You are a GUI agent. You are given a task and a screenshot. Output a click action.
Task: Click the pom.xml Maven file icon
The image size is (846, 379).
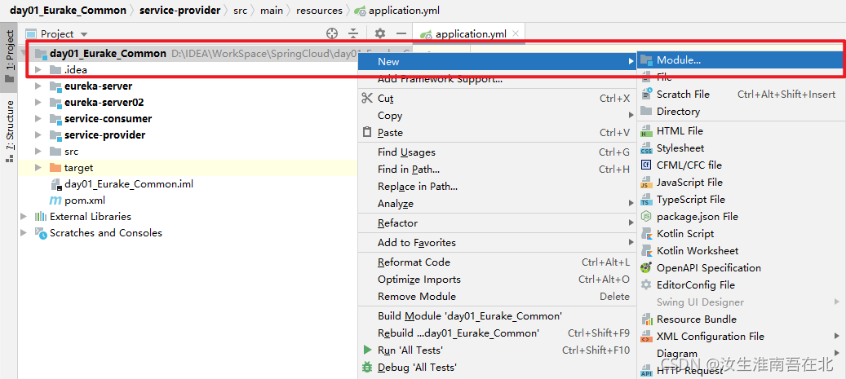[x=55, y=201]
